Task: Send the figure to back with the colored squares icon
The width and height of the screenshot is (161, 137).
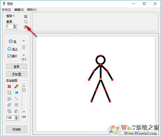Action: 16,105
